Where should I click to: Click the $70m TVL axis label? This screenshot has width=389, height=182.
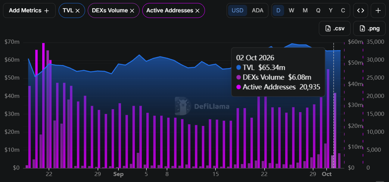click(x=12, y=42)
